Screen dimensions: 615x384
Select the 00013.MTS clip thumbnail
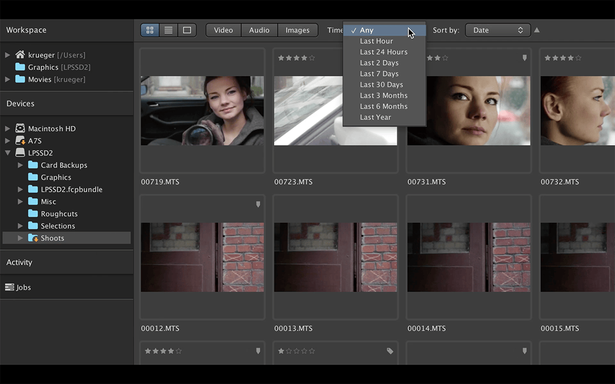click(336, 257)
